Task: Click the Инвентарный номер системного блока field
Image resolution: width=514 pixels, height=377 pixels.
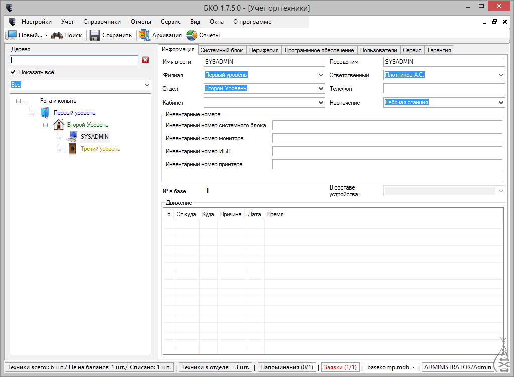Action: tap(387, 125)
